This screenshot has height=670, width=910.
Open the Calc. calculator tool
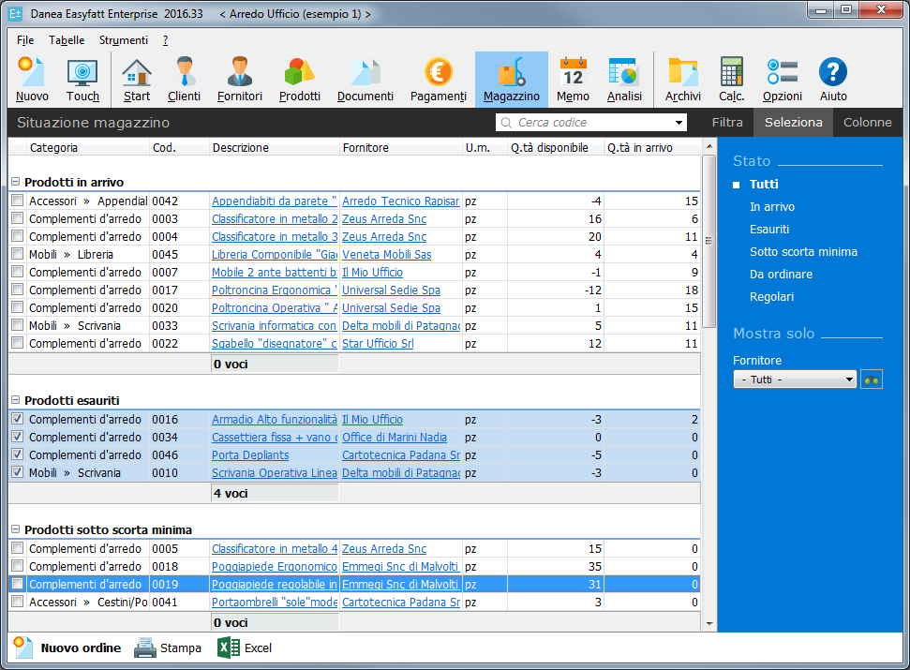click(x=731, y=80)
